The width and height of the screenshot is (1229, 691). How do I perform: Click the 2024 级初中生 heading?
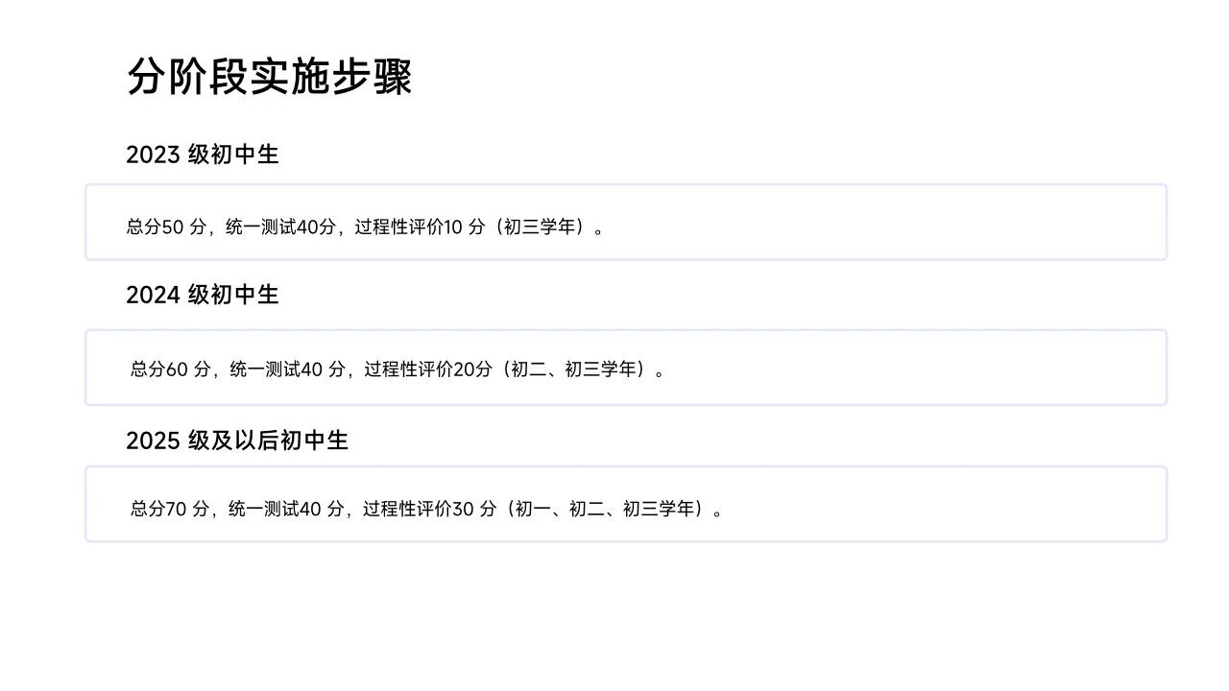pos(203,296)
